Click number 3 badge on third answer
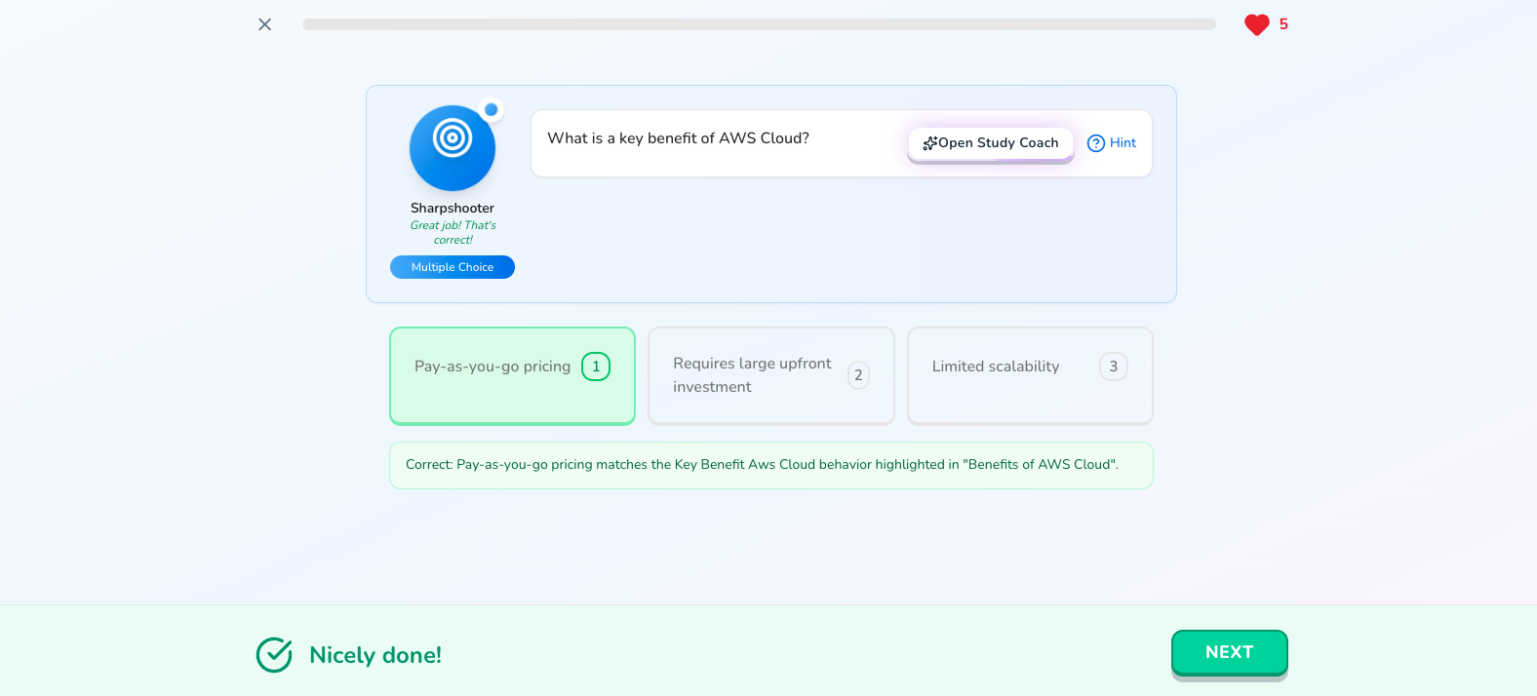 [x=1114, y=367]
